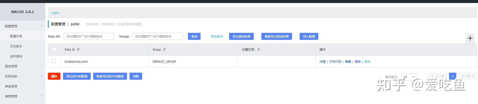Check the select-all header checkbox

click(54, 49)
